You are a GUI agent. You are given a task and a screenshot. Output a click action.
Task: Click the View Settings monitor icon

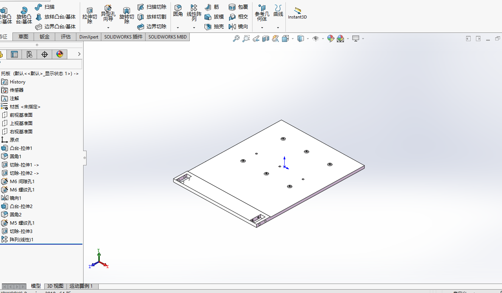(355, 39)
